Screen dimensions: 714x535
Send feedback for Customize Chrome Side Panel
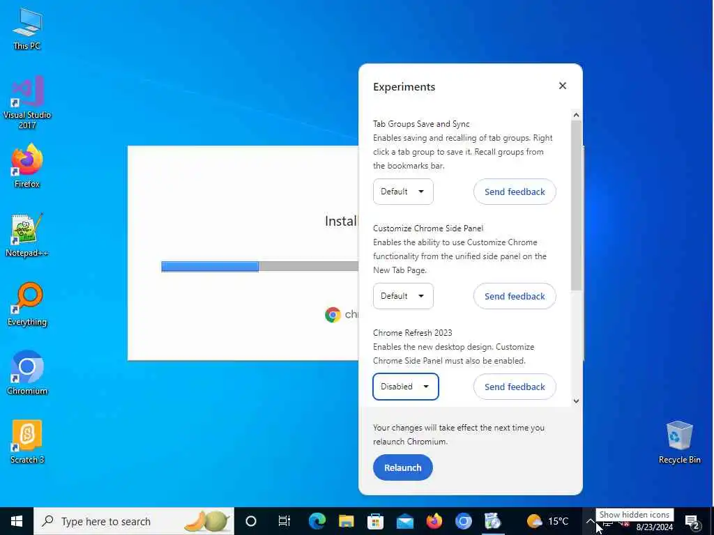[x=515, y=296]
